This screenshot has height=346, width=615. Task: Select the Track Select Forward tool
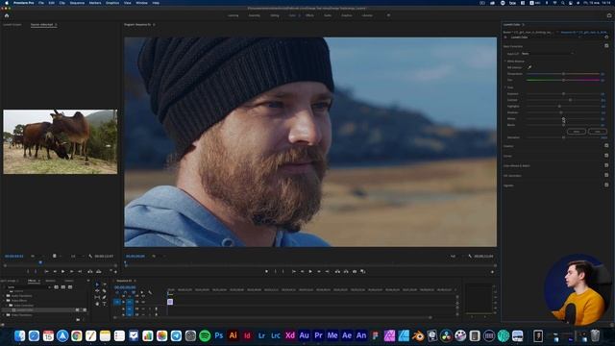105,284
